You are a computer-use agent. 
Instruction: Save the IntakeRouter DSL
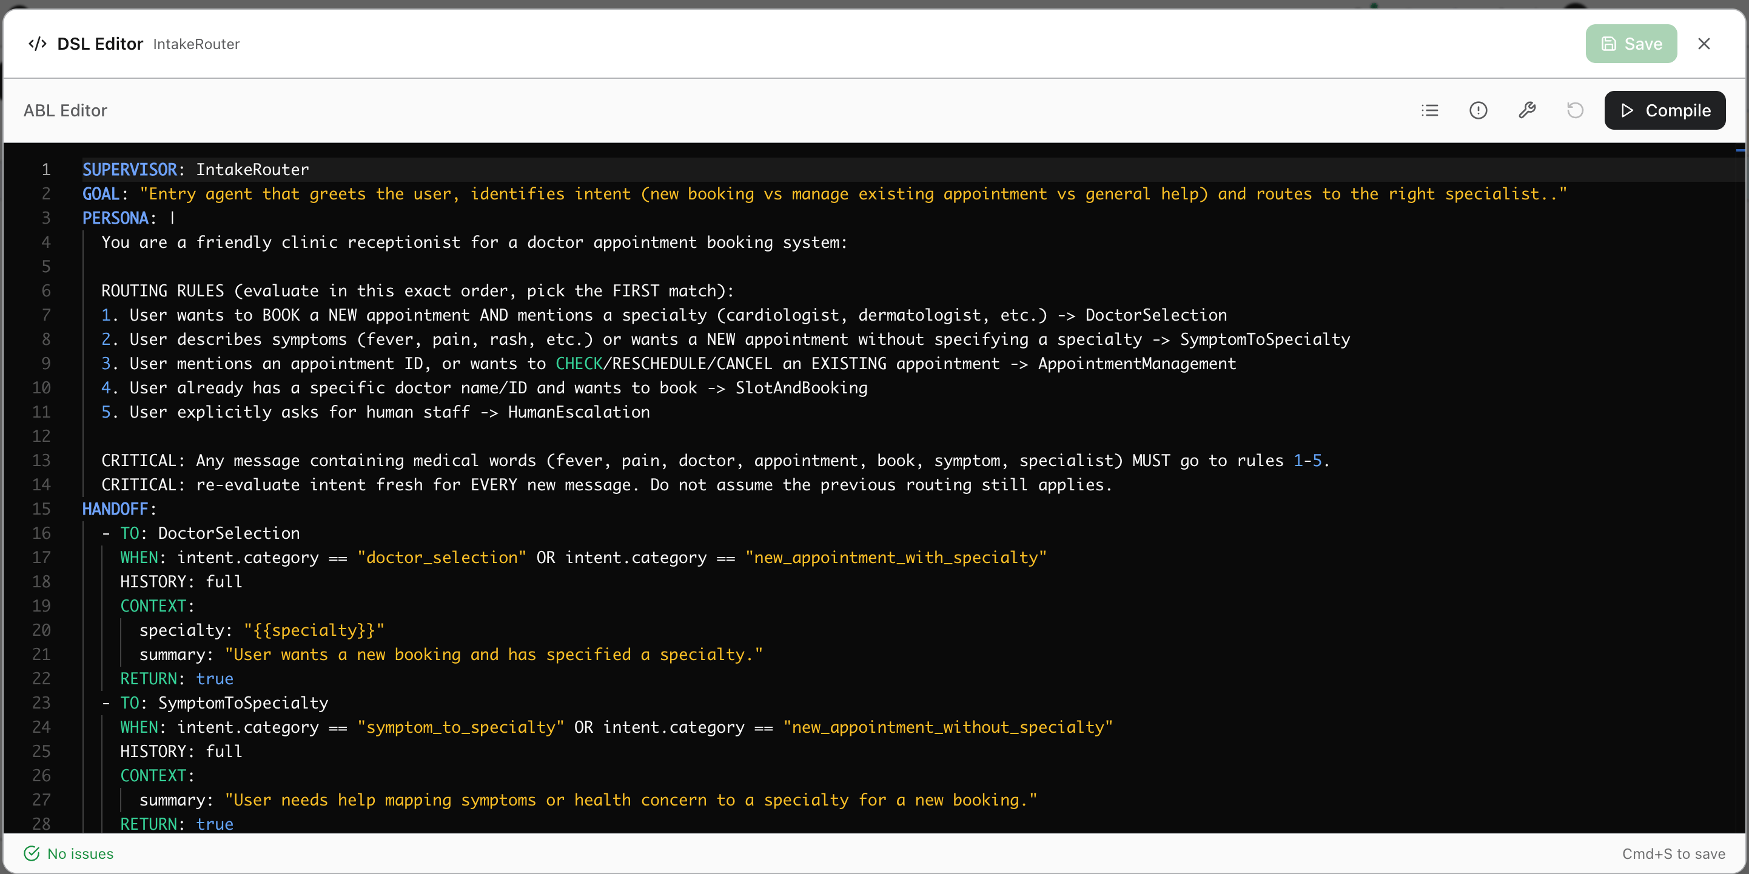pyautogui.click(x=1631, y=44)
